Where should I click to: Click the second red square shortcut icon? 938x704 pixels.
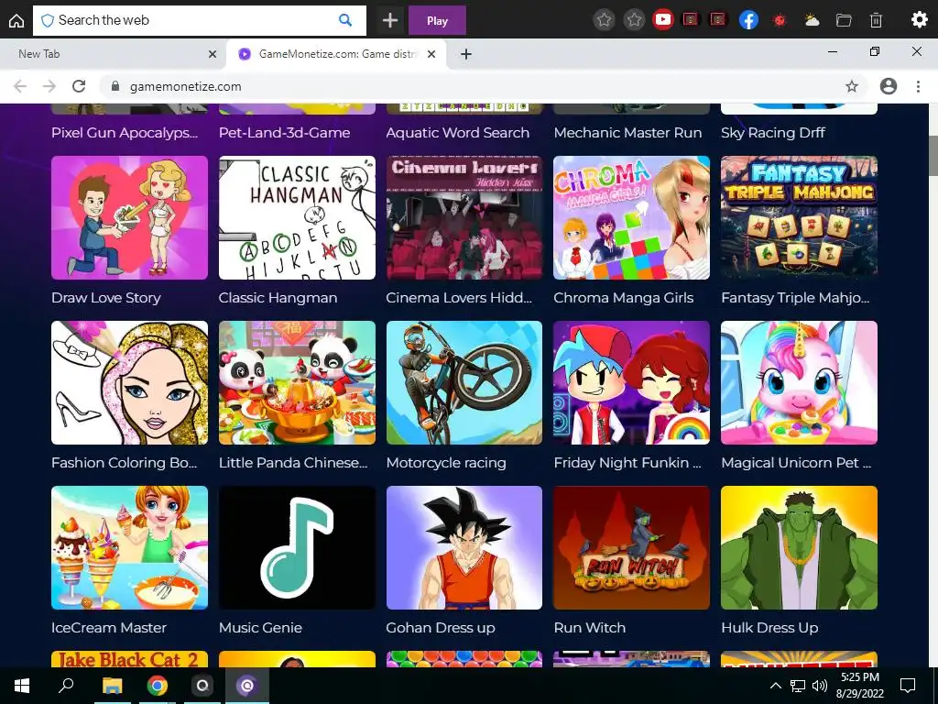point(718,20)
